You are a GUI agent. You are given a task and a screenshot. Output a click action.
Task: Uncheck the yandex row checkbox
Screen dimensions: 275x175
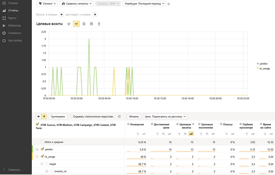pos(42,149)
